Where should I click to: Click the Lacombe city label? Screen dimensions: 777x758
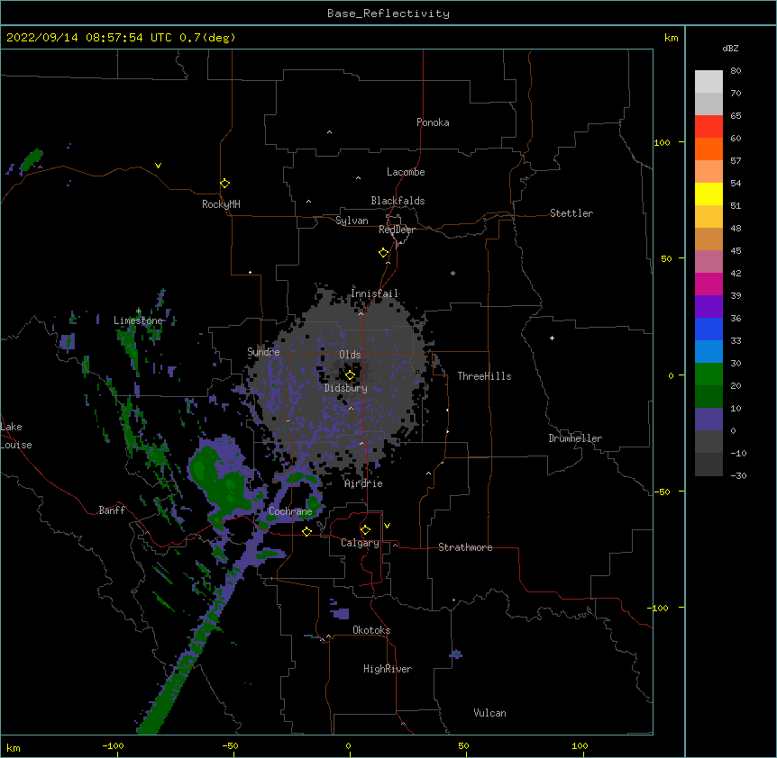click(x=406, y=172)
